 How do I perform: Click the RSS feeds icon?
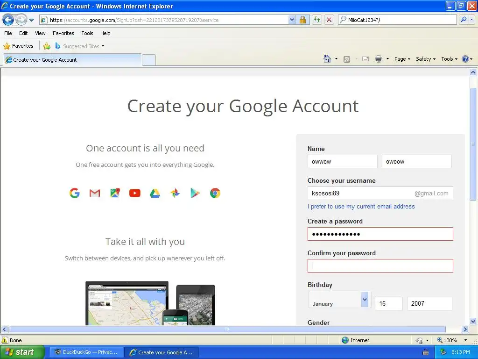pyautogui.click(x=347, y=59)
